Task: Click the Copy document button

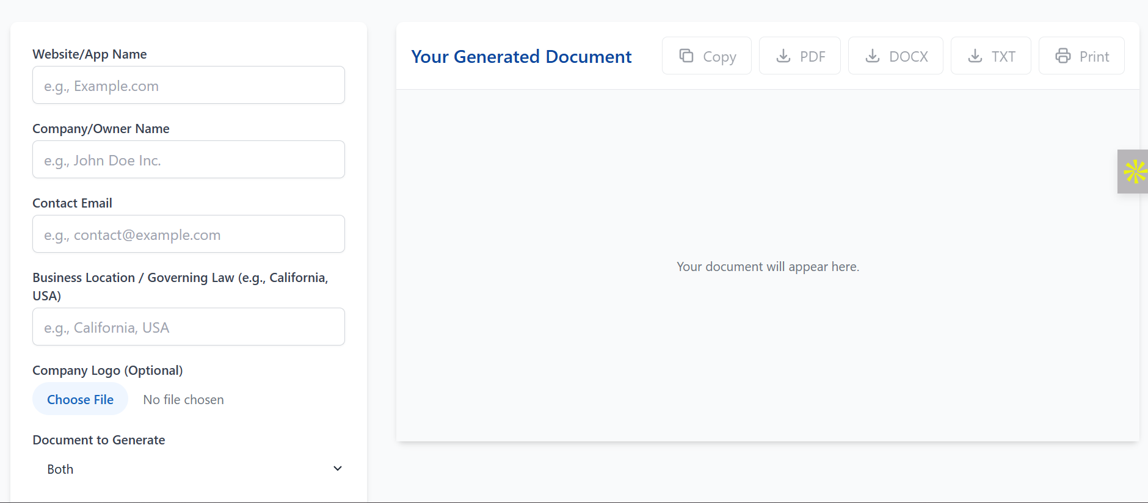Action: tap(707, 56)
